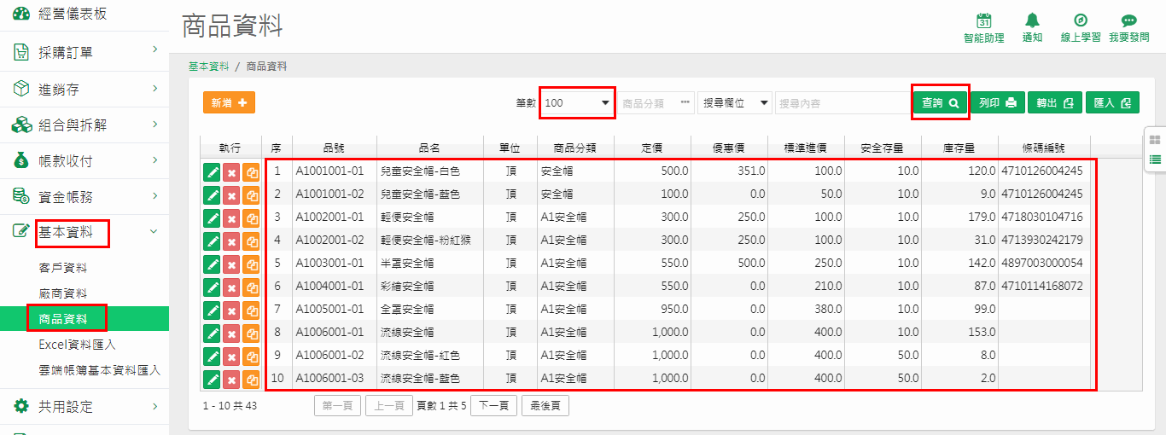This screenshot has width=1166, height=435.
Task: Edit row A1001001-02 with the pencil icon
Action: click(212, 194)
